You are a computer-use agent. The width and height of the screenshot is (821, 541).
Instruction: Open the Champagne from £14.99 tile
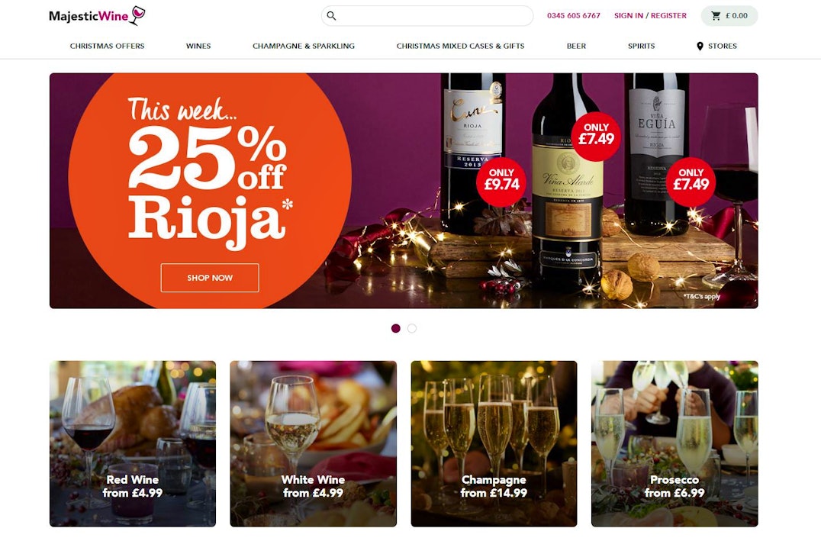click(494, 443)
